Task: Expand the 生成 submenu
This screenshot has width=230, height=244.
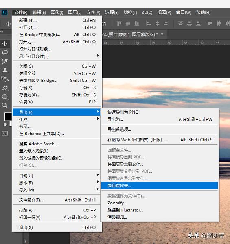Action: (x=57, y=119)
